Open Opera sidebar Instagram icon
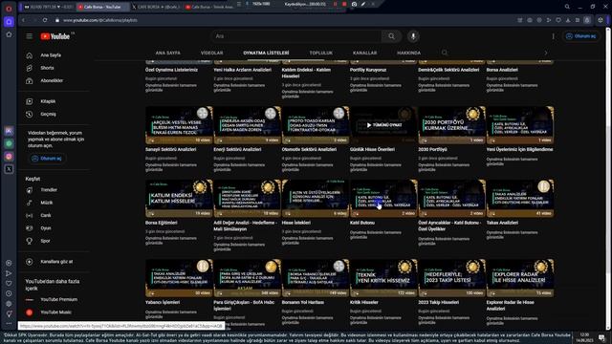Screen dimensions: 612x344 pos(9,157)
